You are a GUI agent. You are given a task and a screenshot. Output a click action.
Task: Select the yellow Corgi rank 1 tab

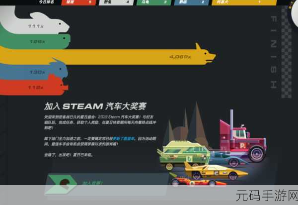click(244, 2)
